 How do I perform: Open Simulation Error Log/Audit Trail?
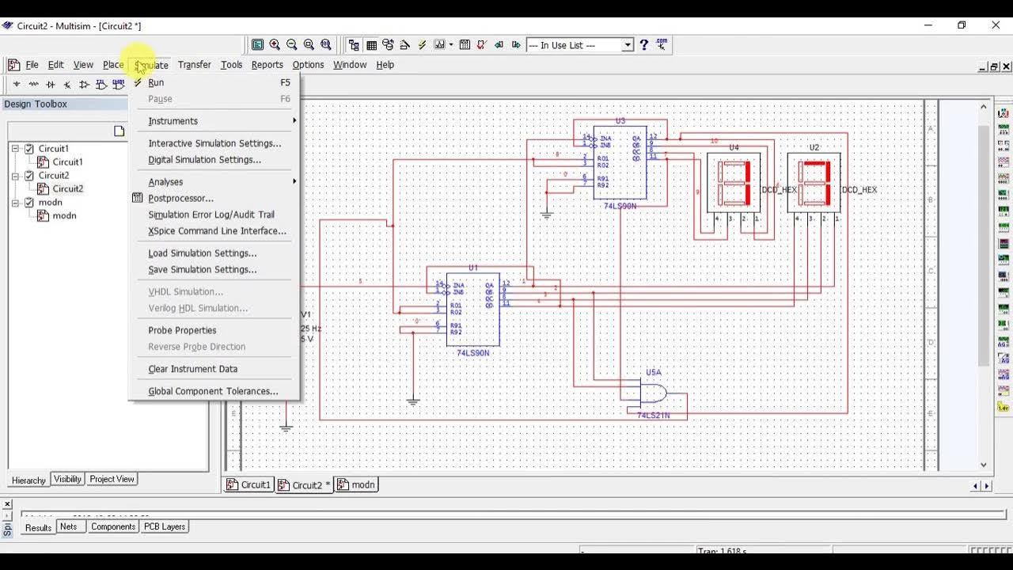coord(214,215)
